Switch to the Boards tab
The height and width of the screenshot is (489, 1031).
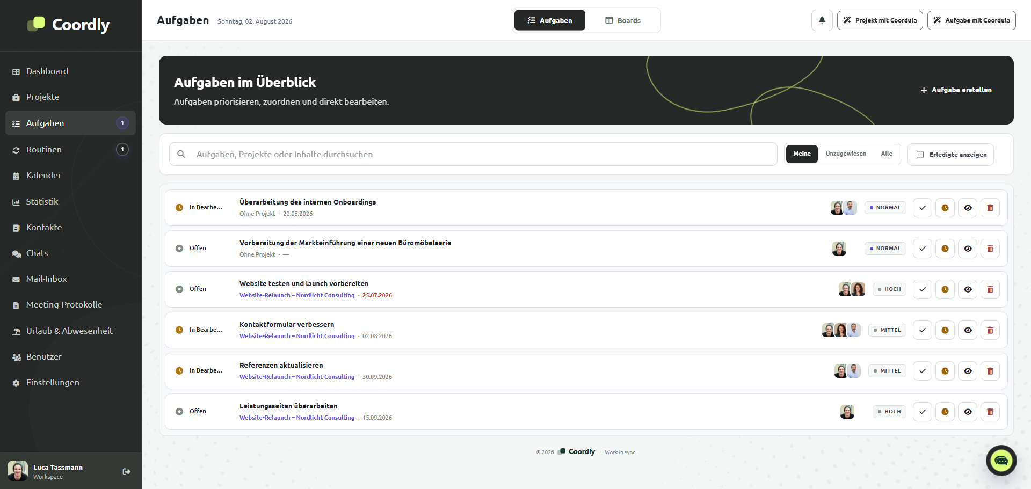coord(623,20)
